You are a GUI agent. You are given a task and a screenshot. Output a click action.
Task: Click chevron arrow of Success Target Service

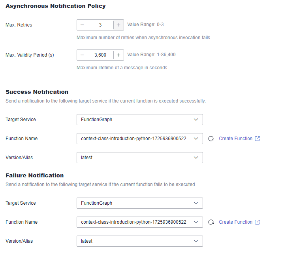coord(196,120)
